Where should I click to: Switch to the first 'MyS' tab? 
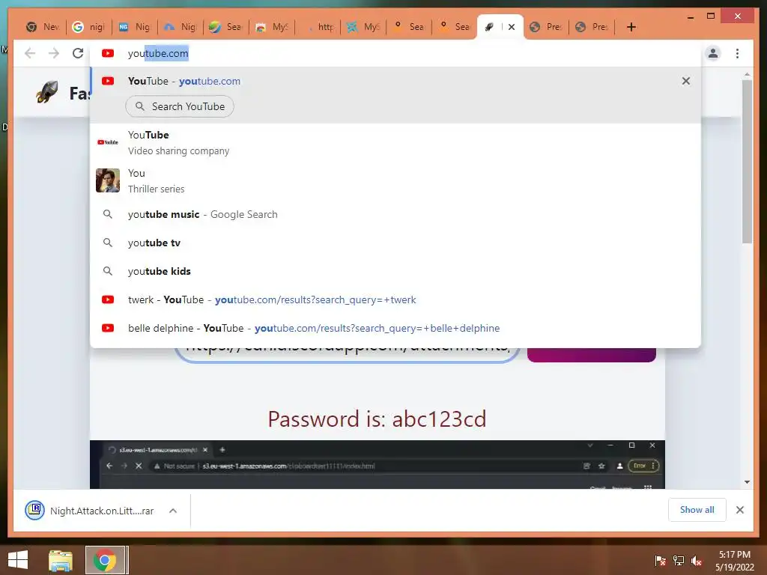point(271,27)
